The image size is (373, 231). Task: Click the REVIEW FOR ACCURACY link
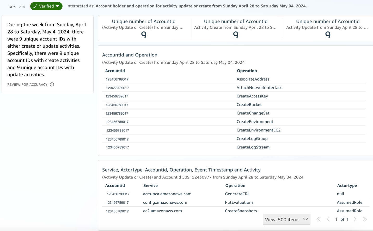tap(27, 84)
